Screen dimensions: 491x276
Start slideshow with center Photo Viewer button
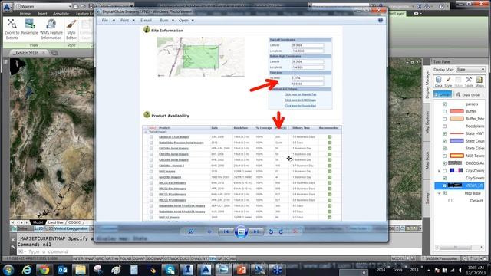click(x=241, y=232)
